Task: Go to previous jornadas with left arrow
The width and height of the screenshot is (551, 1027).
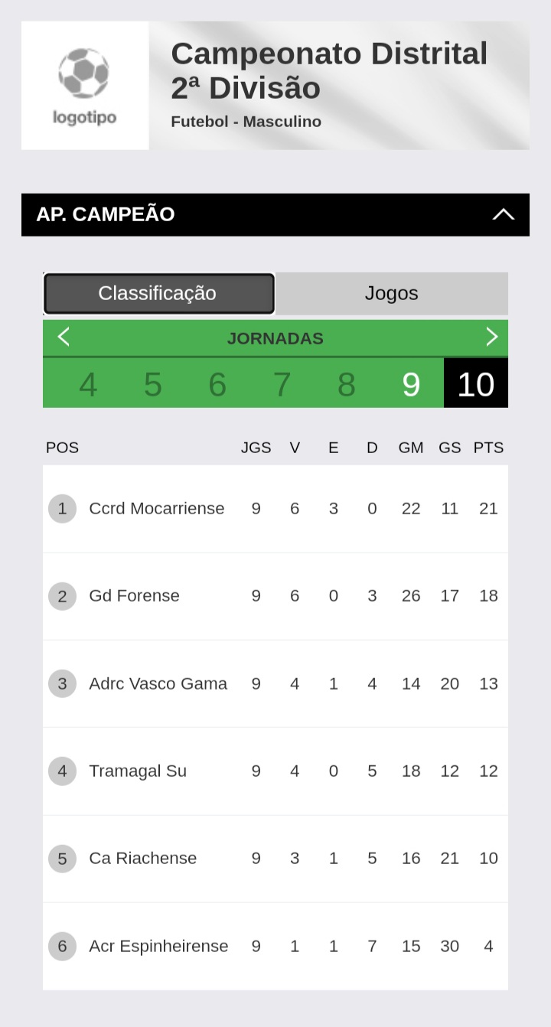Action: [x=64, y=337]
